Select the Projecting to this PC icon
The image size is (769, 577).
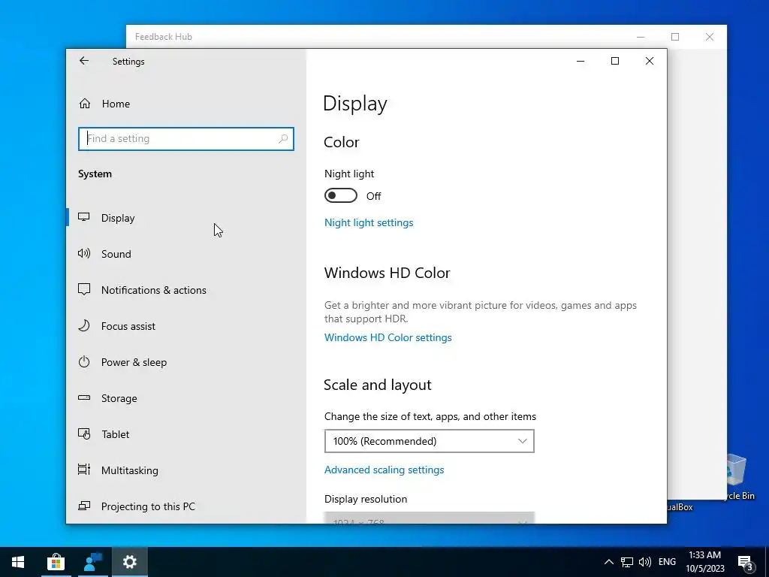[84, 506]
